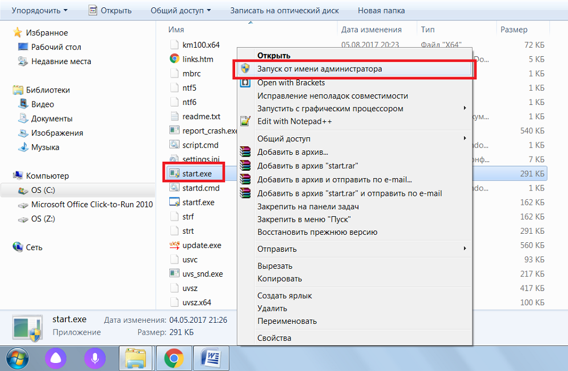Click "Записать на оптический диск" button
Image resolution: width=568 pixels, height=371 pixels.
[285, 11]
